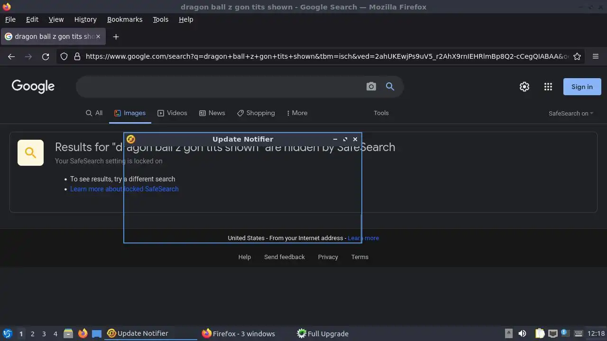Image resolution: width=607 pixels, height=341 pixels.
Task: Open Firefox View menu
Action: [56, 19]
